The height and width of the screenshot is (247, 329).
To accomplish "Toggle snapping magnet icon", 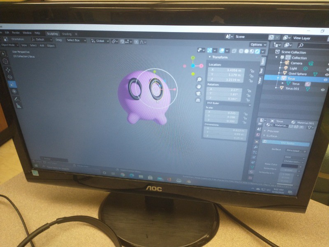I will 122,42.
